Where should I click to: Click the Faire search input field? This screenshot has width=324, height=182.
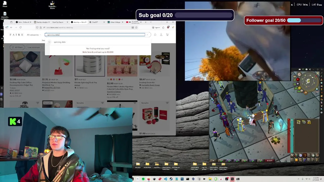tap(95, 35)
